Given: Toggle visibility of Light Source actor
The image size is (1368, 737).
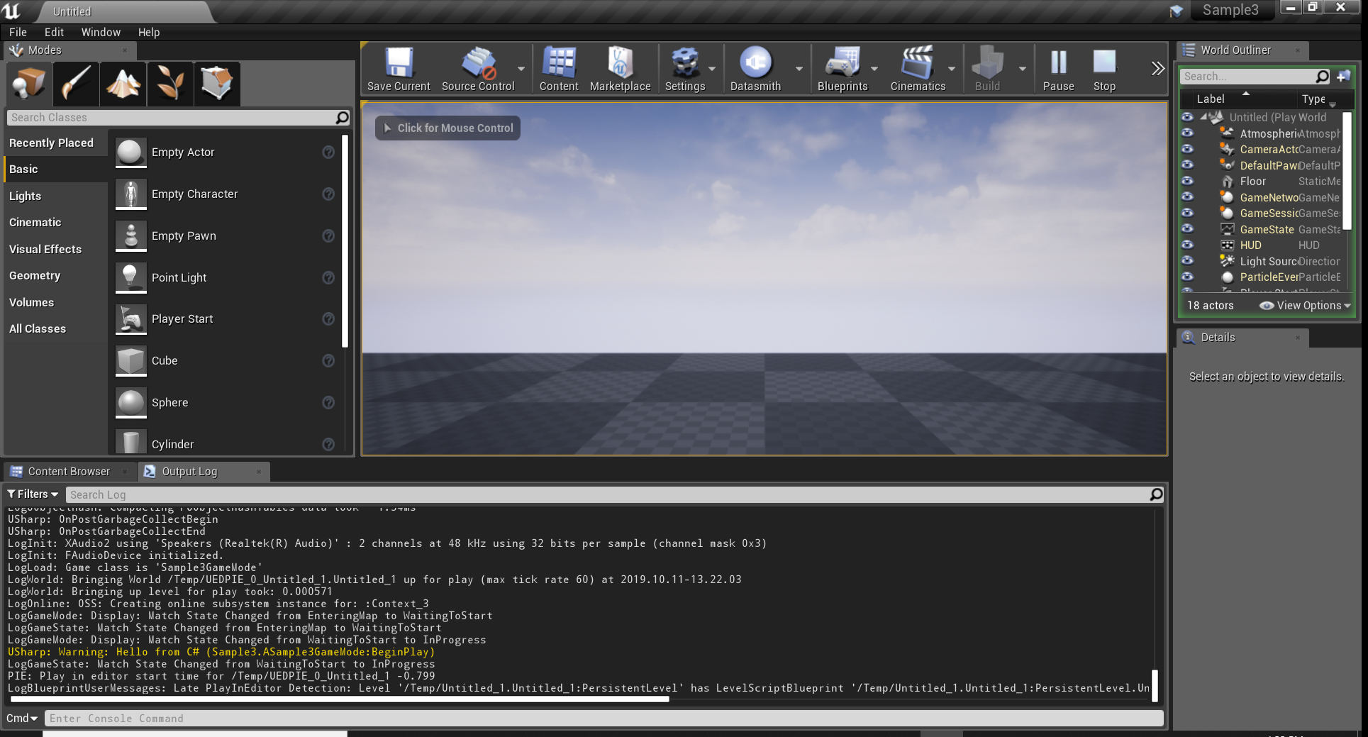Looking at the screenshot, I should [x=1187, y=261].
